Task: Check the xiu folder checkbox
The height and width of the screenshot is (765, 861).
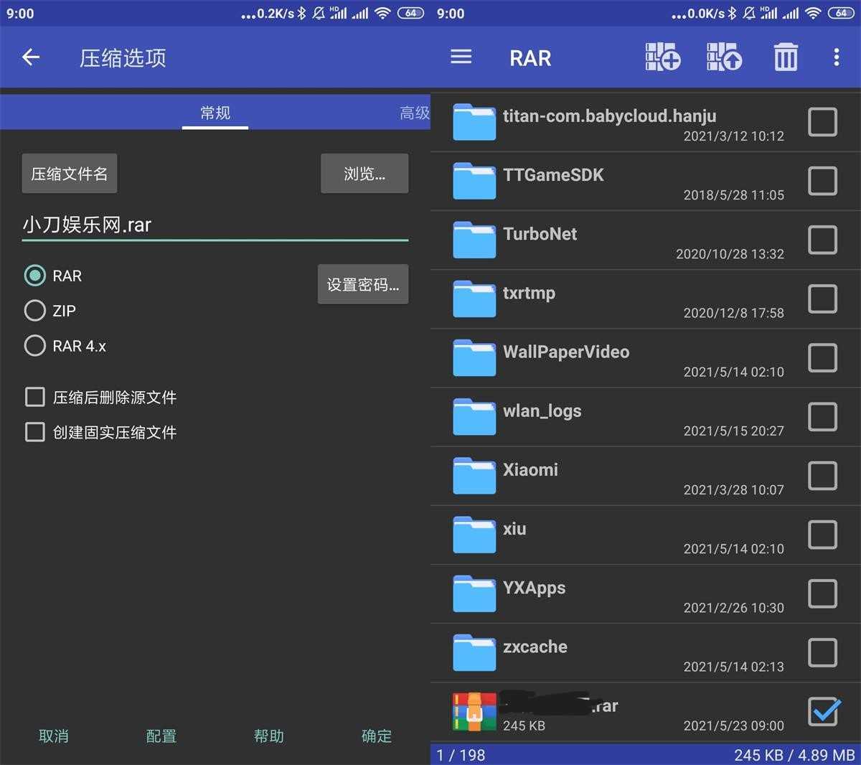Action: (x=822, y=535)
